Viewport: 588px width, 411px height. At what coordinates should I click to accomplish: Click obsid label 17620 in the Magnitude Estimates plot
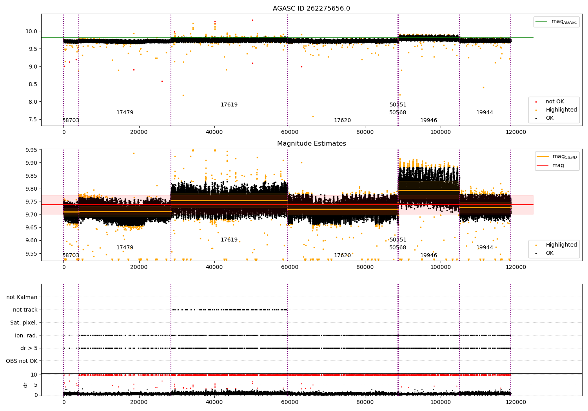[x=342, y=256]
